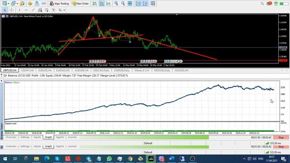The image size is (290, 163).
Task: Select the shapes objects tool
Action: pyautogui.click(x=60, y=10)
